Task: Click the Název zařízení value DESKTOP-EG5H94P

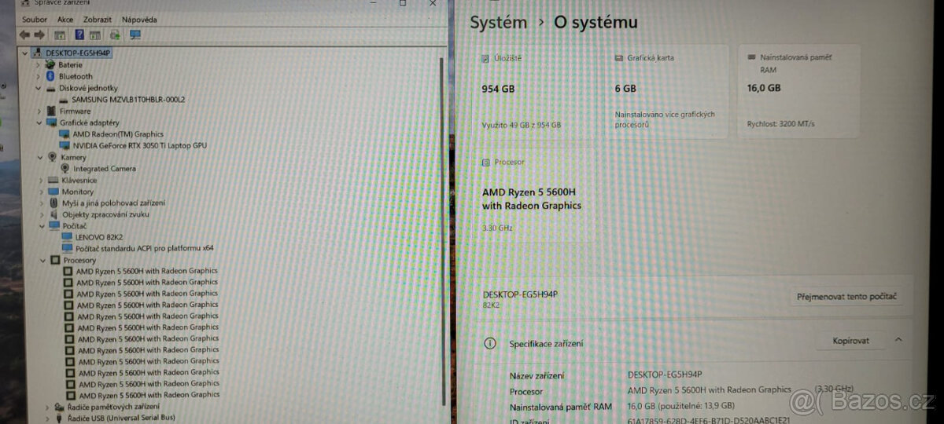Action: (665, 375)
